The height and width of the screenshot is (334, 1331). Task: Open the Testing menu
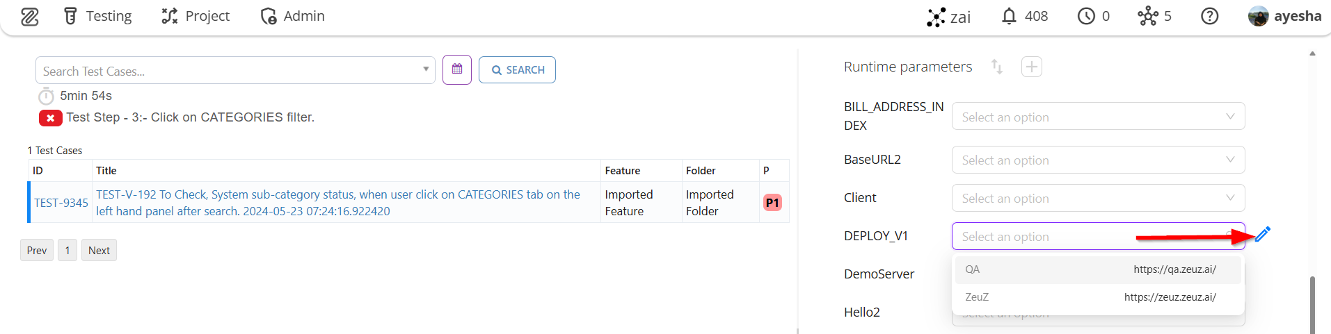pos(98,17)
